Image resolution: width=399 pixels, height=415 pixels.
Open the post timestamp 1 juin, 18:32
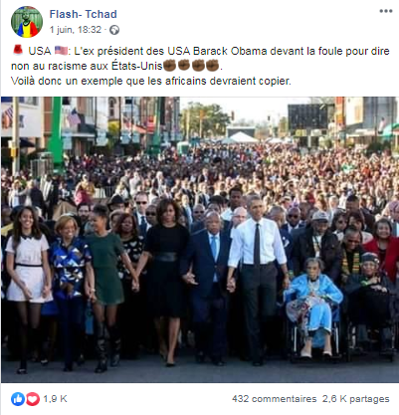point(76,30)
